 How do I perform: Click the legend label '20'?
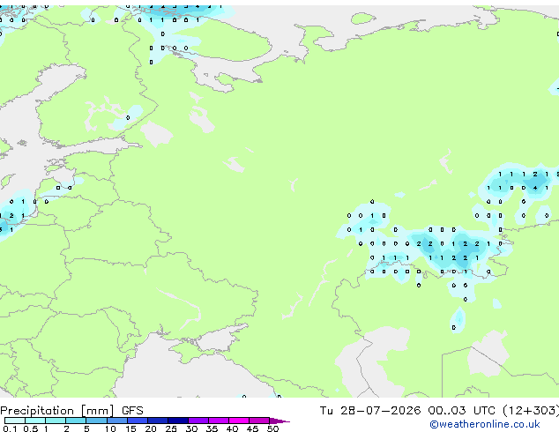pos(151,428)
